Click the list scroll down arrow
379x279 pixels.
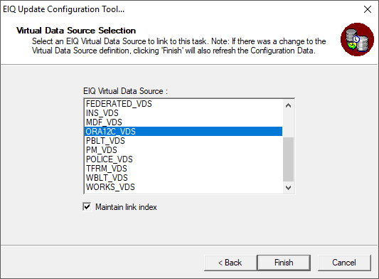[288, 187]
